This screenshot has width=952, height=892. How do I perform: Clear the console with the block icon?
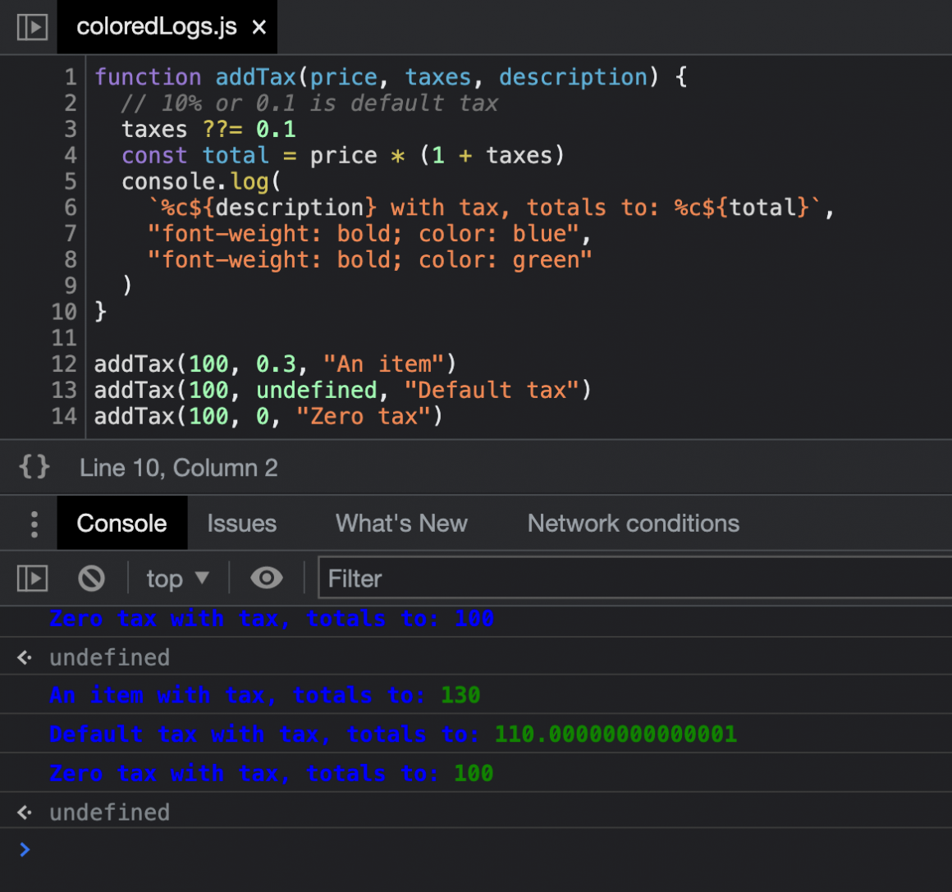point(91,579)
